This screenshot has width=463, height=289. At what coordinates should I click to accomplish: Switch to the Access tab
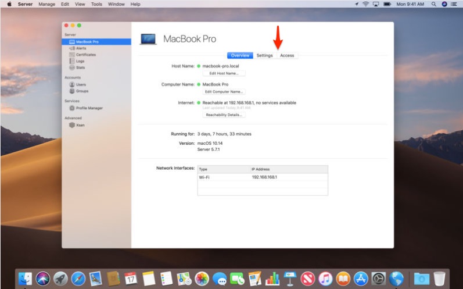[287, 56]
